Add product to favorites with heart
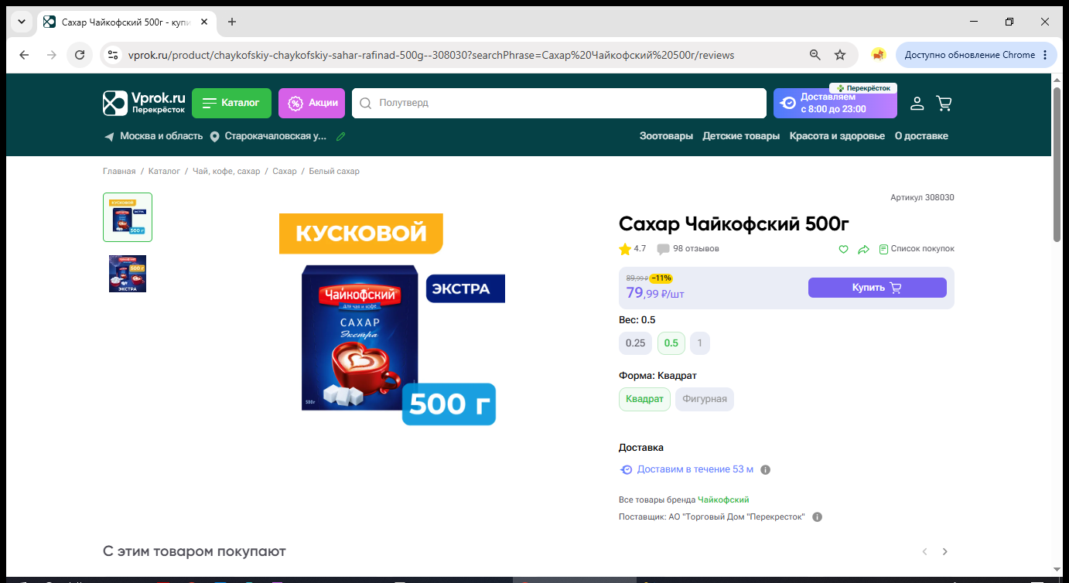Viewport: 1069px width, 583px height. 844,249
